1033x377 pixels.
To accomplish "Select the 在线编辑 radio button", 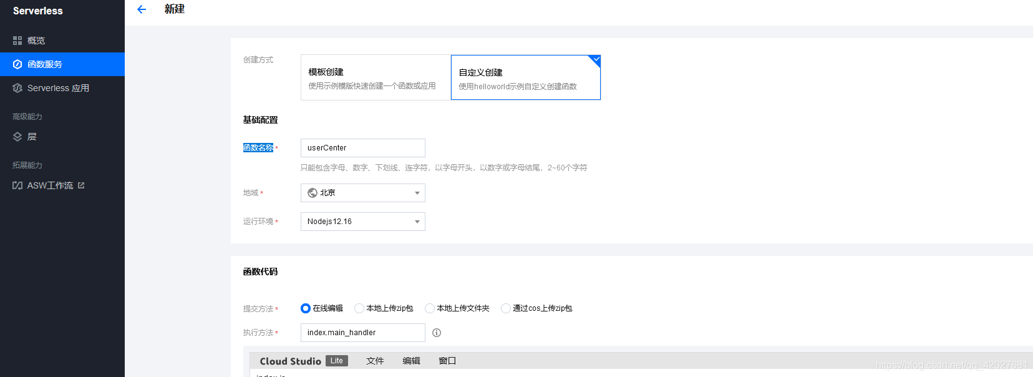I will click(x=306, y=308).
